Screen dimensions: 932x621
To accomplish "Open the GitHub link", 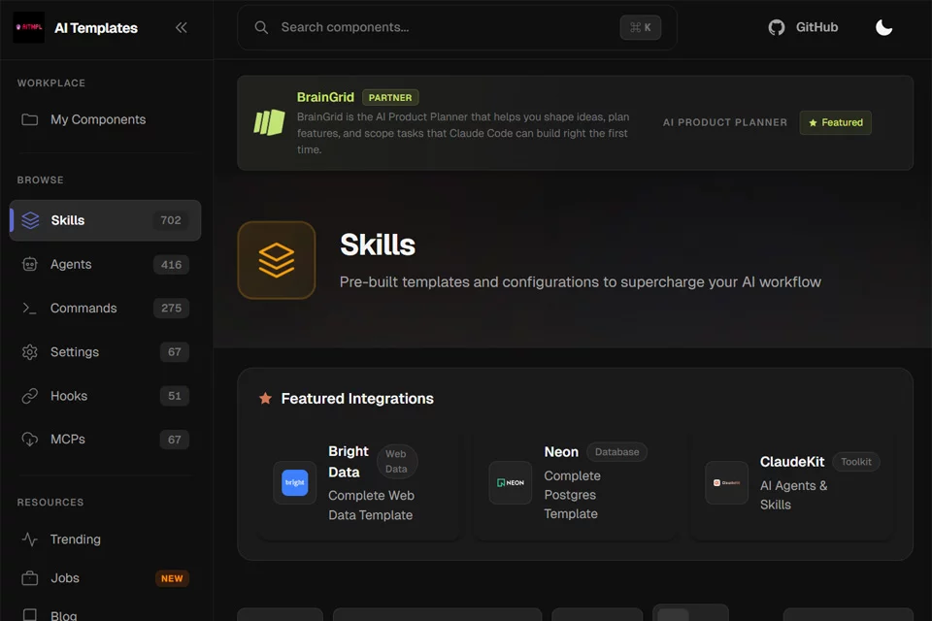I will (803, 27).
